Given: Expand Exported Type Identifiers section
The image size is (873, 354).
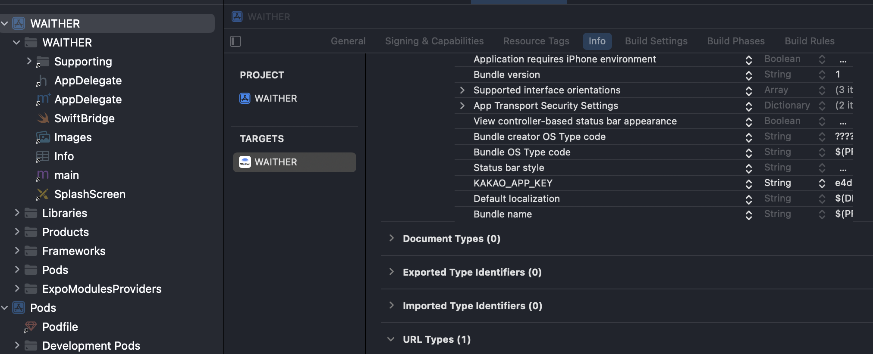Looking at the screenshot, I should (x=391, y=272).
